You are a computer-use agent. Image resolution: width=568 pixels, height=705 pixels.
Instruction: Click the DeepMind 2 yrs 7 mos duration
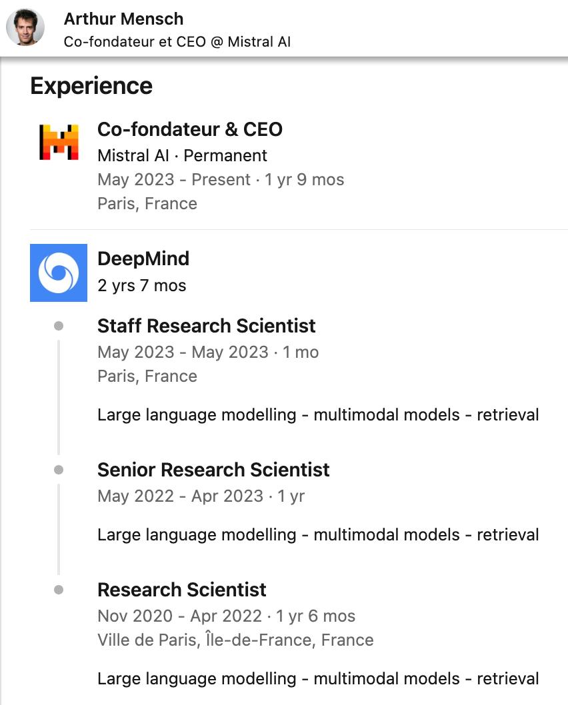tap(142, 286)
